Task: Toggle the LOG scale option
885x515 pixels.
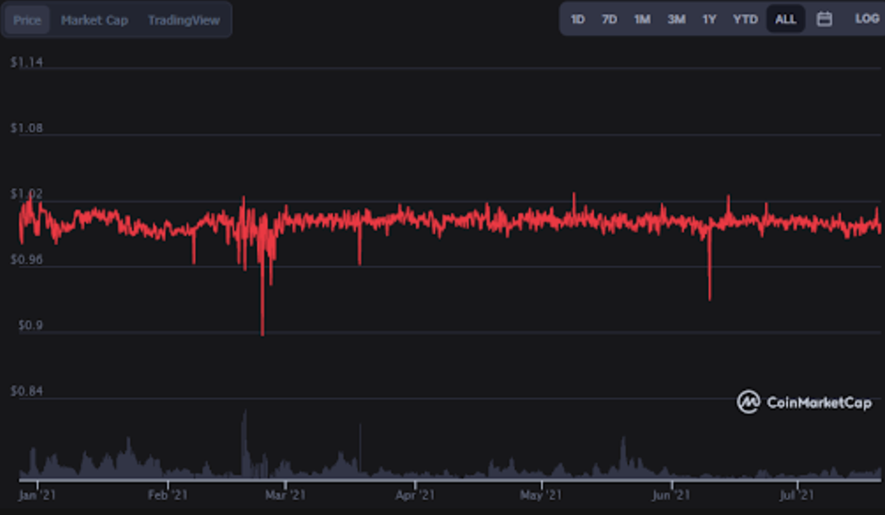Action: [866, 19]
